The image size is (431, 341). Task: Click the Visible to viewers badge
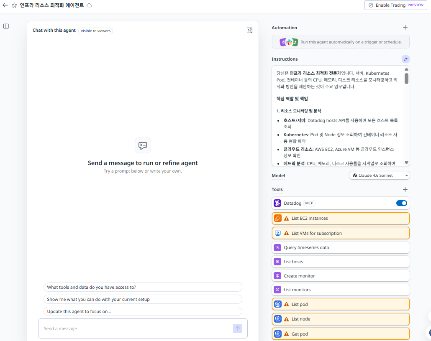click(96, 31)
